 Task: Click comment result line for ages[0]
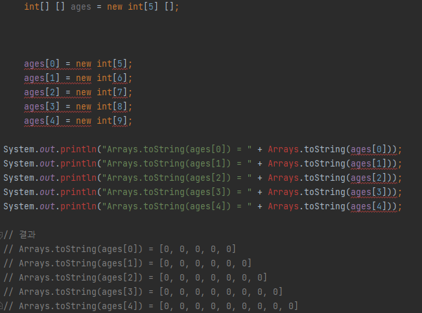pyautogui.click(x=120, y=249)
